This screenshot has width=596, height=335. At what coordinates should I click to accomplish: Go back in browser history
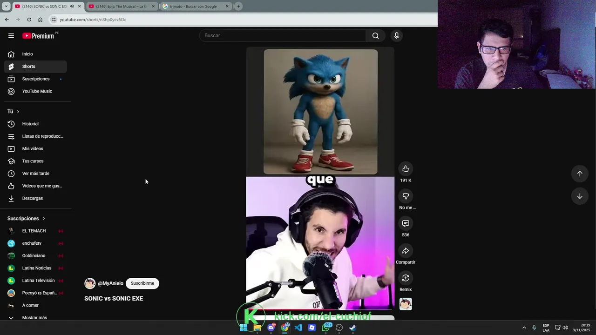[x=7, y=20]
